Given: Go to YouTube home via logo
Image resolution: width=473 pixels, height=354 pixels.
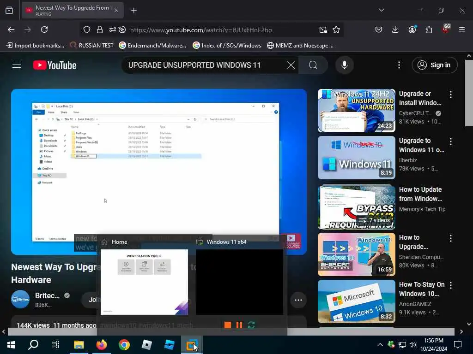Looking at the screenshot, I should point(55,65).
